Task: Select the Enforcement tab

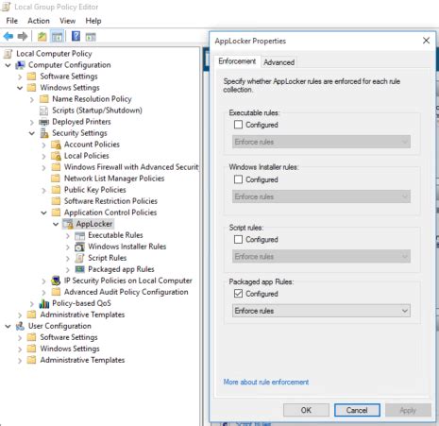Action: [237, 61]
